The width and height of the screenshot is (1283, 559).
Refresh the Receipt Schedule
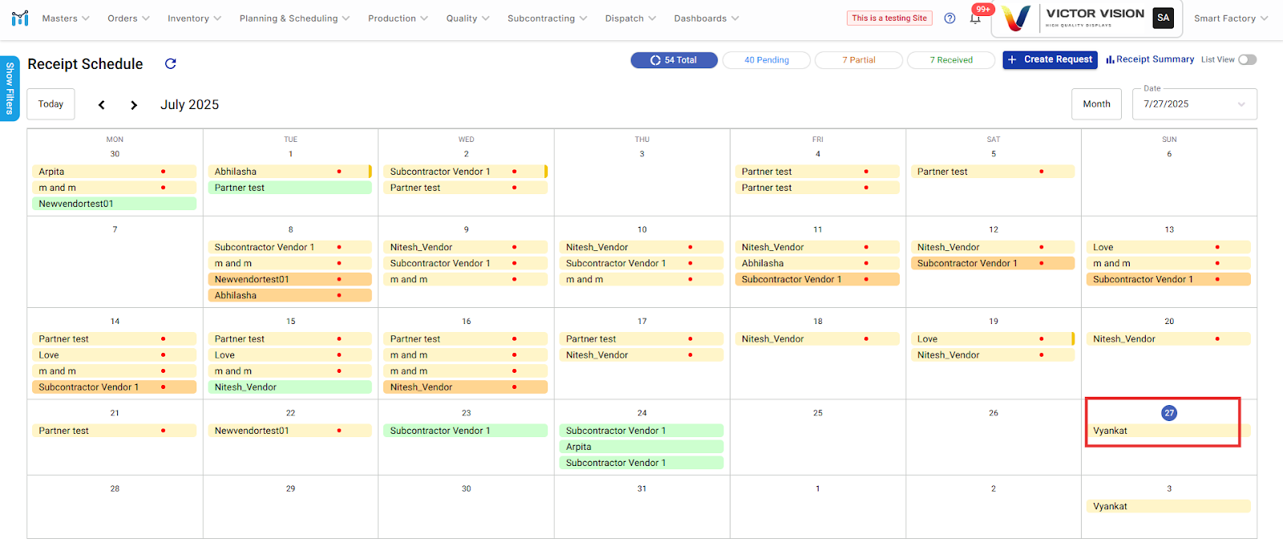pyautogui.click(x=170, y=63)
